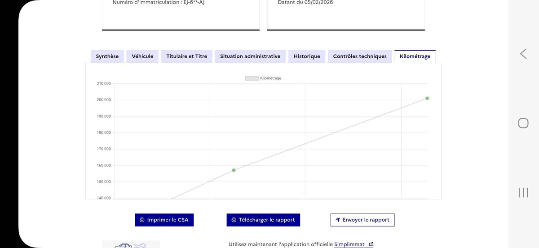Toggle the Kilométrage legend swatch
539x248 pixels.
pyautogui.click(x=252, y=78)
